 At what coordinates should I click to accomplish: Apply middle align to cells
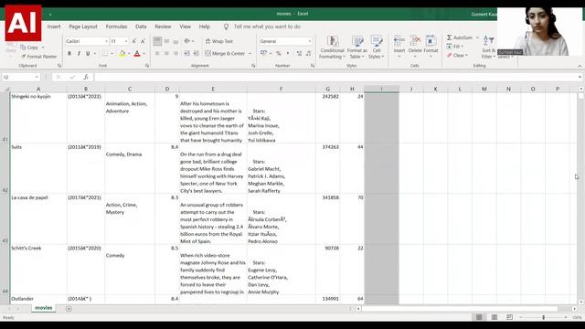tap(166, 41)
